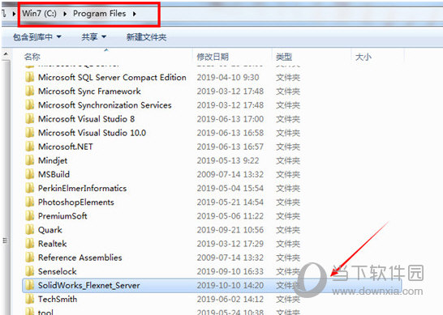Select the Microsoft Visual Studio 10.0 name
443x315 pixels.
(92, 133)
